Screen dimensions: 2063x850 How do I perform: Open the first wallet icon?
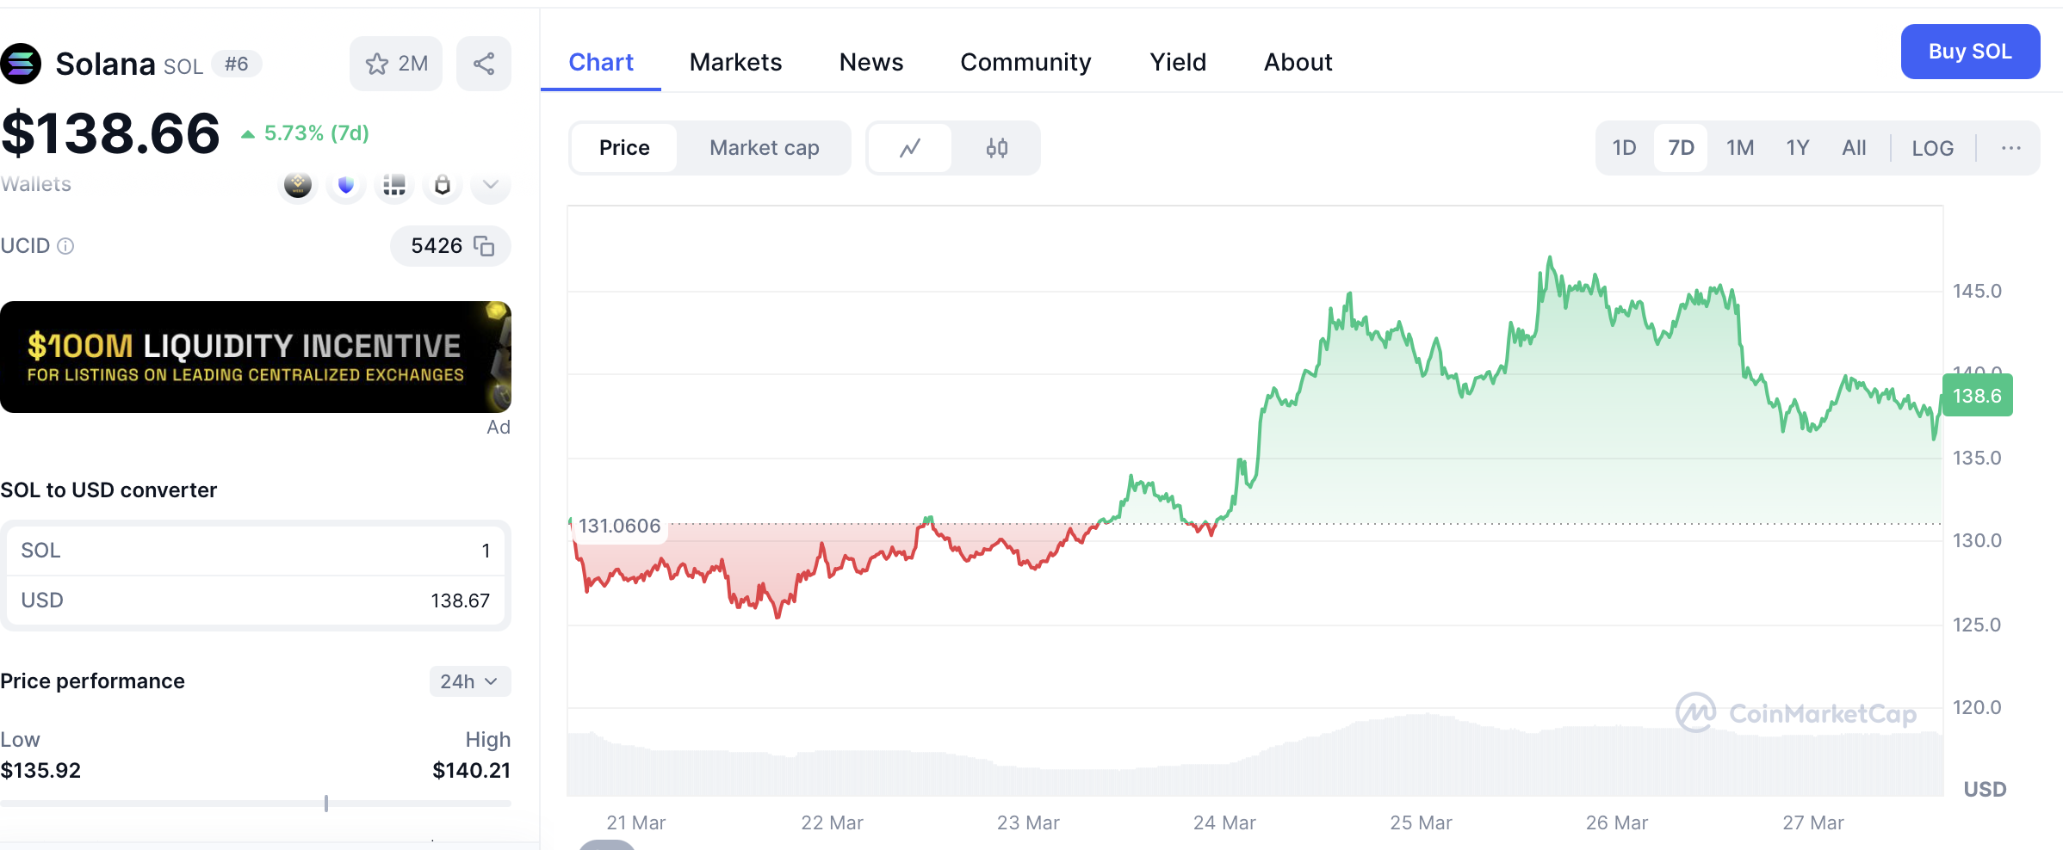point(298,184)
